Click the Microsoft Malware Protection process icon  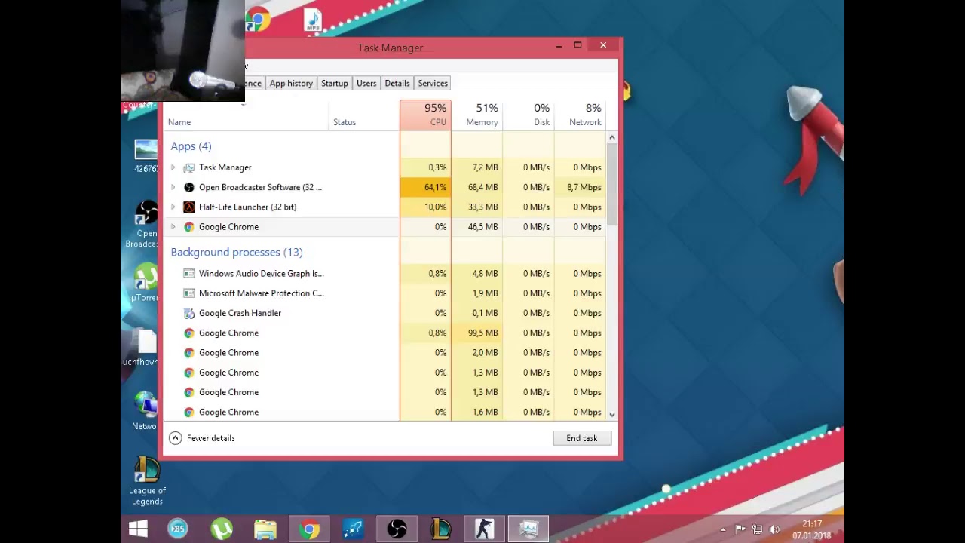(x=189, y=293)
